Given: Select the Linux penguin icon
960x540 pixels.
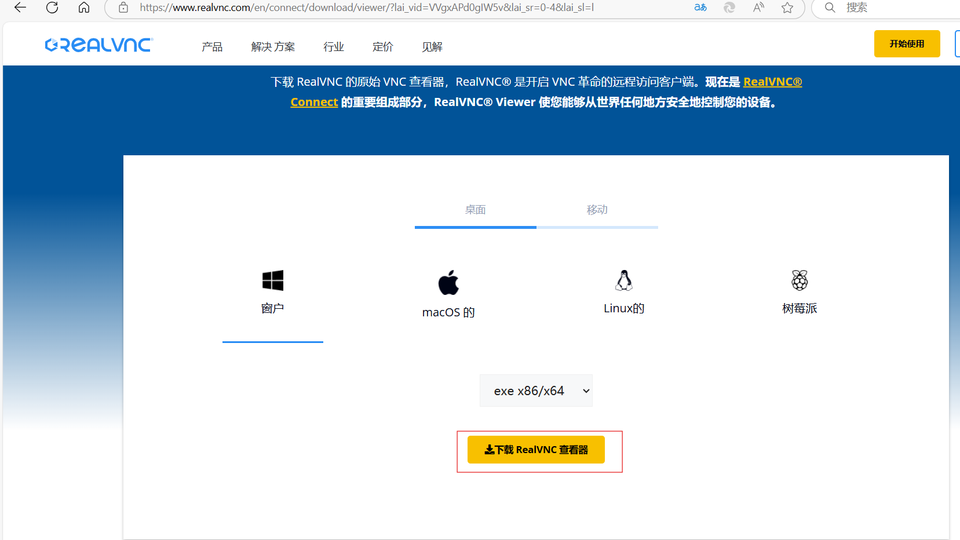Looking at the screenshot, I should [x=624, y=280].
